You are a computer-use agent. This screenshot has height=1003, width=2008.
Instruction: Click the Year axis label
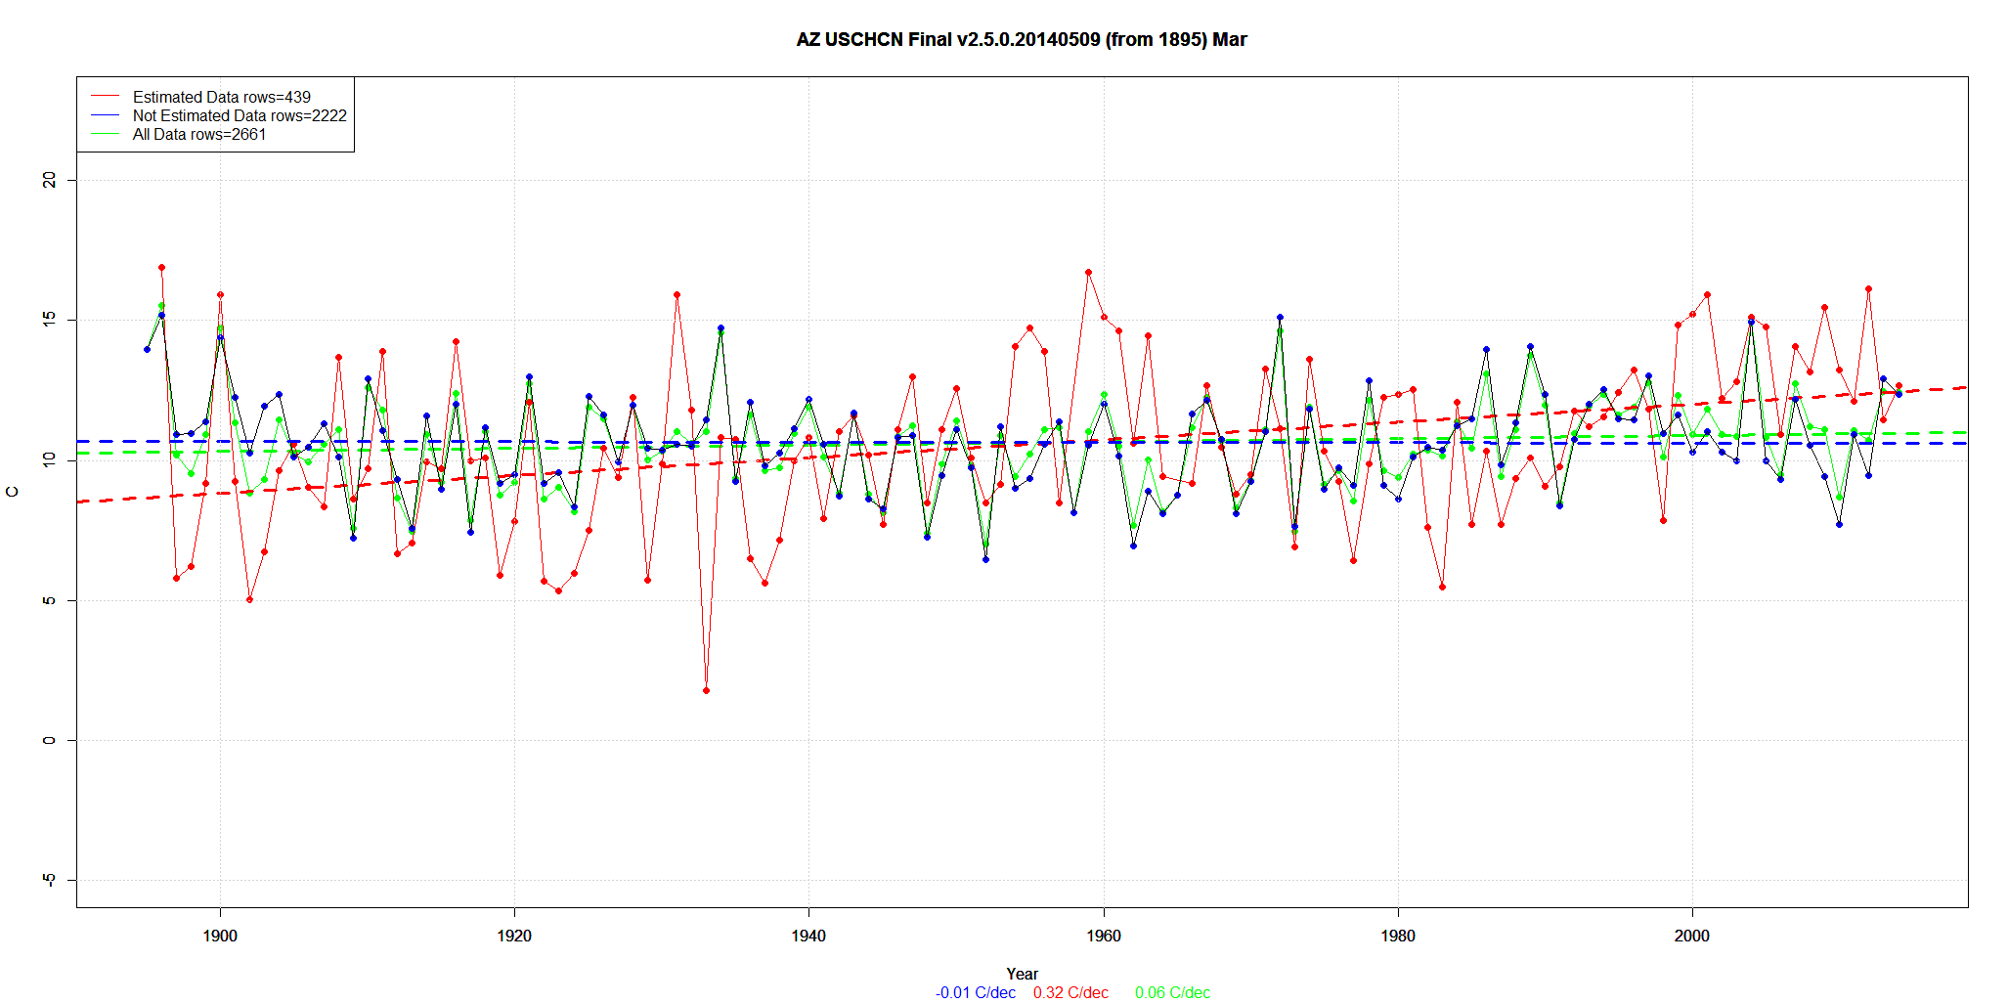1022,974
